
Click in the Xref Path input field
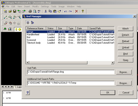click(71, 72)
